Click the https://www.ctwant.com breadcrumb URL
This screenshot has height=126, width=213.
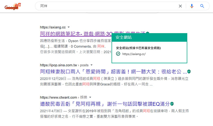[58, 97]
